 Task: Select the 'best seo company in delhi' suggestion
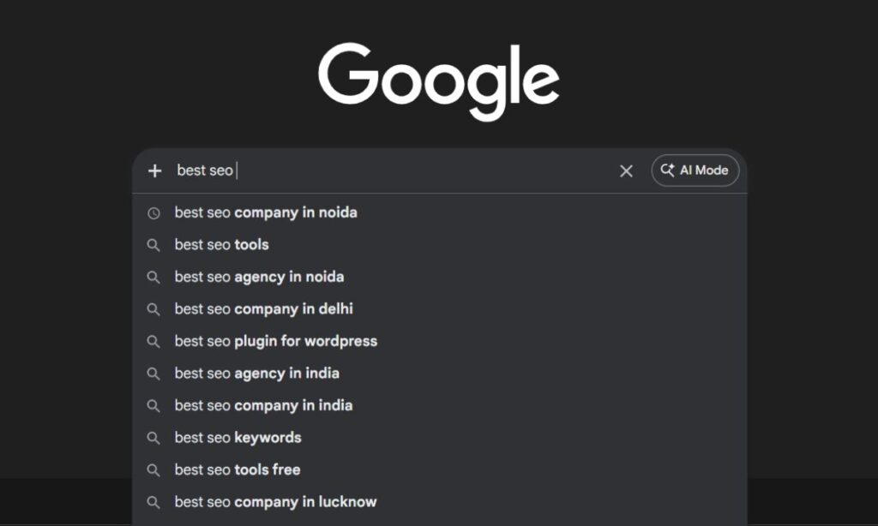pyautogui.click(x=262, y=308)
